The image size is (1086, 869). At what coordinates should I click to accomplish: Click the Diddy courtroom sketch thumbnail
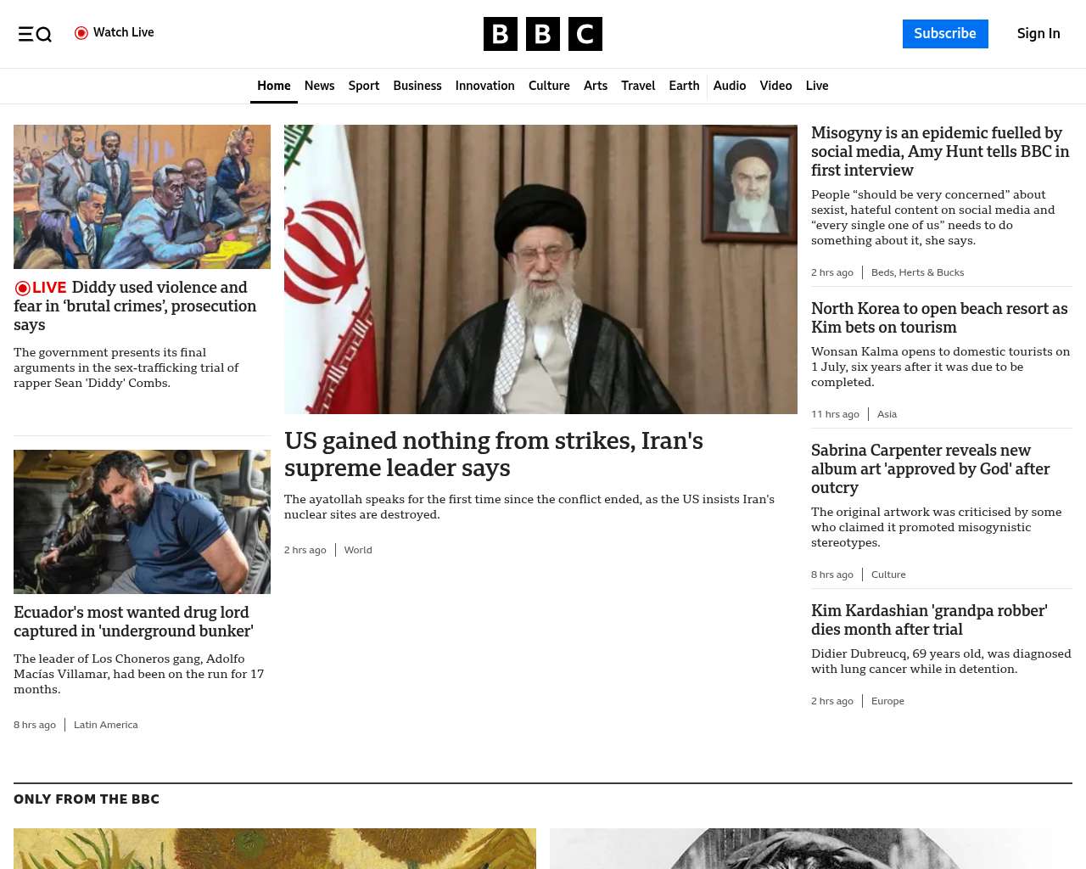tap(142, 197)
